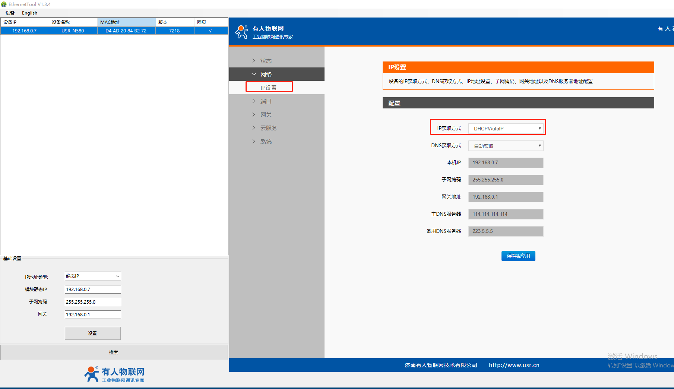Image resolution: width=674 pixels, height=389 pixels.
Task: Open the 设备 menu
Action: pyautogui.click(x=10, y=13)
